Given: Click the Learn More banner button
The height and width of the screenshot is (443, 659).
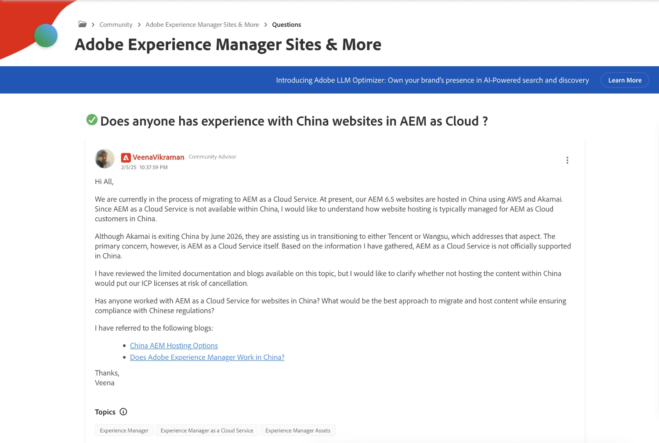Looking at the screenshot, I should pyautogui.click(x=625, y=80).
